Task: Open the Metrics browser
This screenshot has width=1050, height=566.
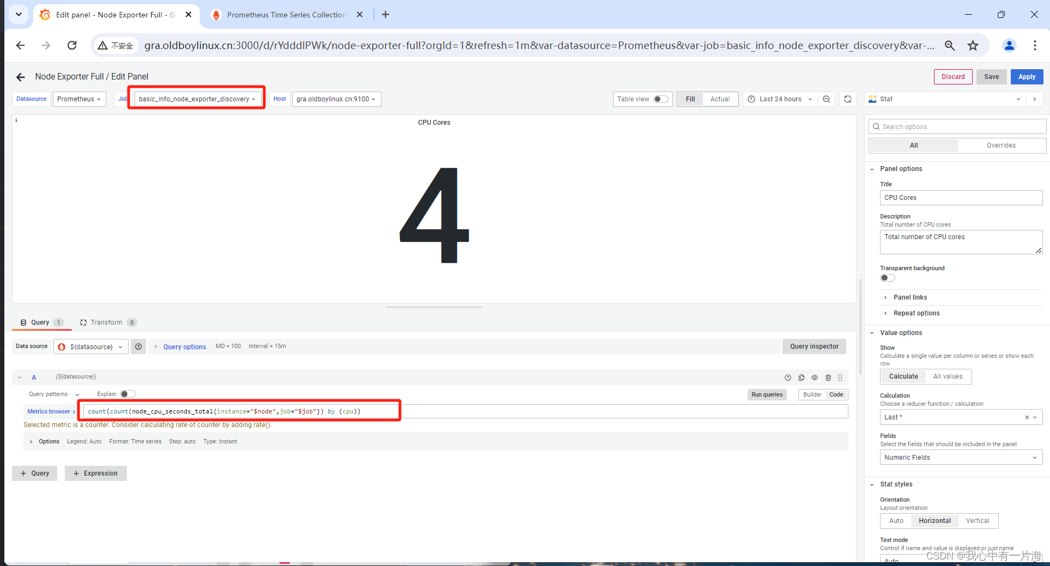Action: tap(51, 412)
